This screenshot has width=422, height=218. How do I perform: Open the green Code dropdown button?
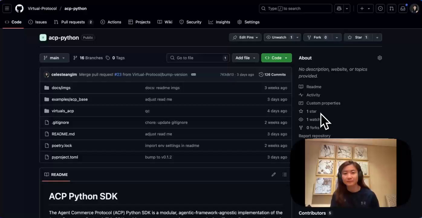point(276,58)
